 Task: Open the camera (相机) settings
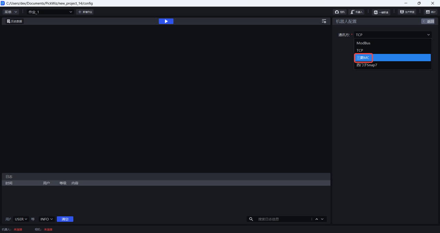point(340,12)
